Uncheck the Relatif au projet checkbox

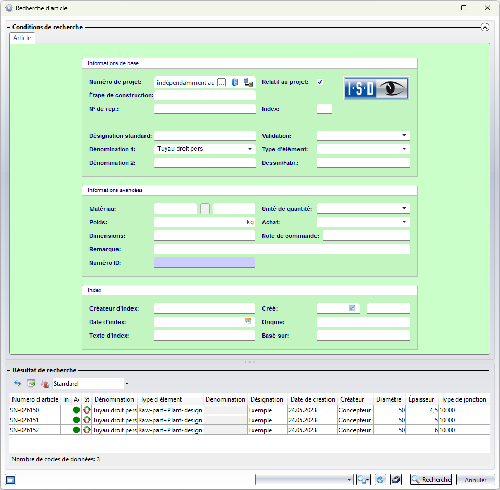point(320,82)
